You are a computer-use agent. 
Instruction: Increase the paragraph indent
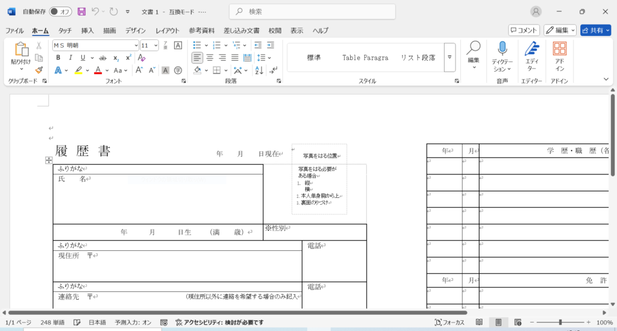pyautogui.click(x=272, y=45)
